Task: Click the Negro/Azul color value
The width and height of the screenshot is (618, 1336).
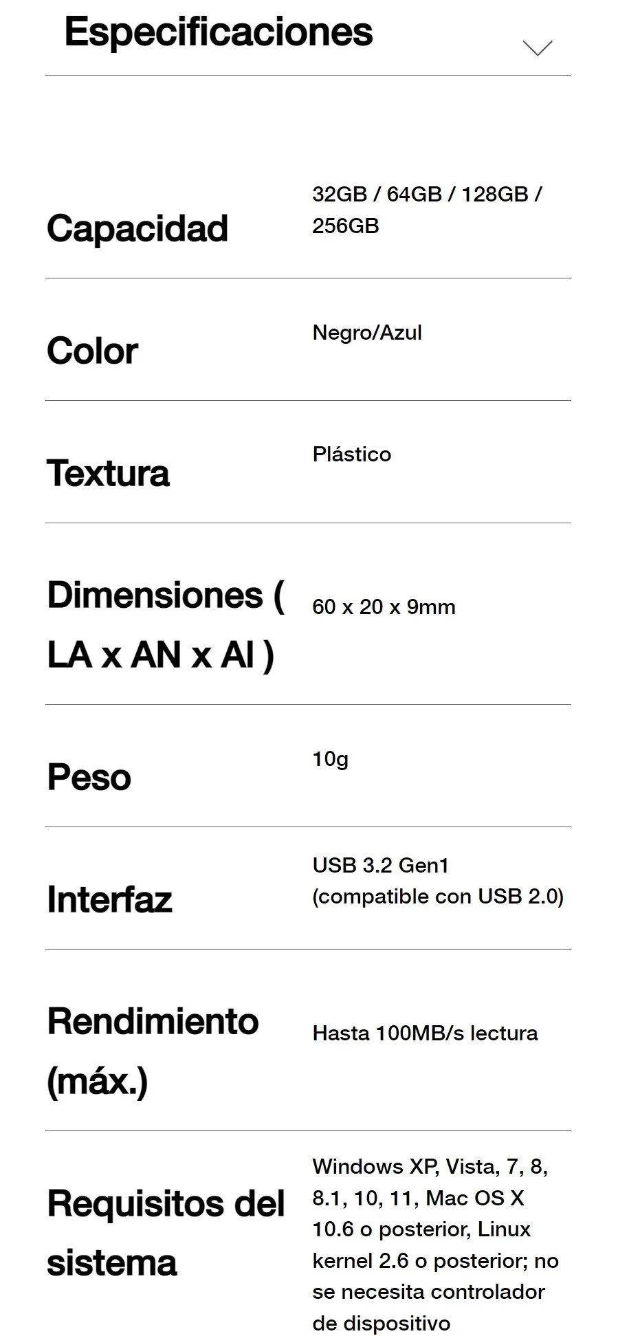Action: click(367, 333)
